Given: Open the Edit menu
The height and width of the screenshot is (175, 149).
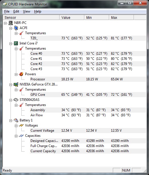Looking at the screenshot, I should (x=16, y=11).
